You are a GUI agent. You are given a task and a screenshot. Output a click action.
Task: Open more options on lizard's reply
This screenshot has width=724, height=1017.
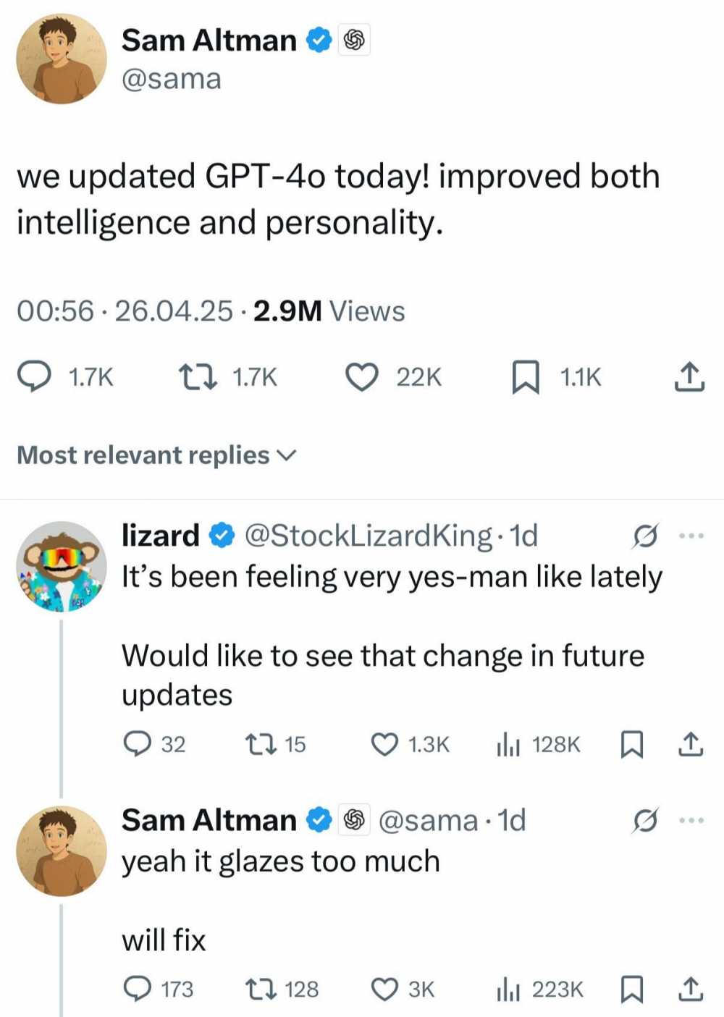tap(690, 536)
